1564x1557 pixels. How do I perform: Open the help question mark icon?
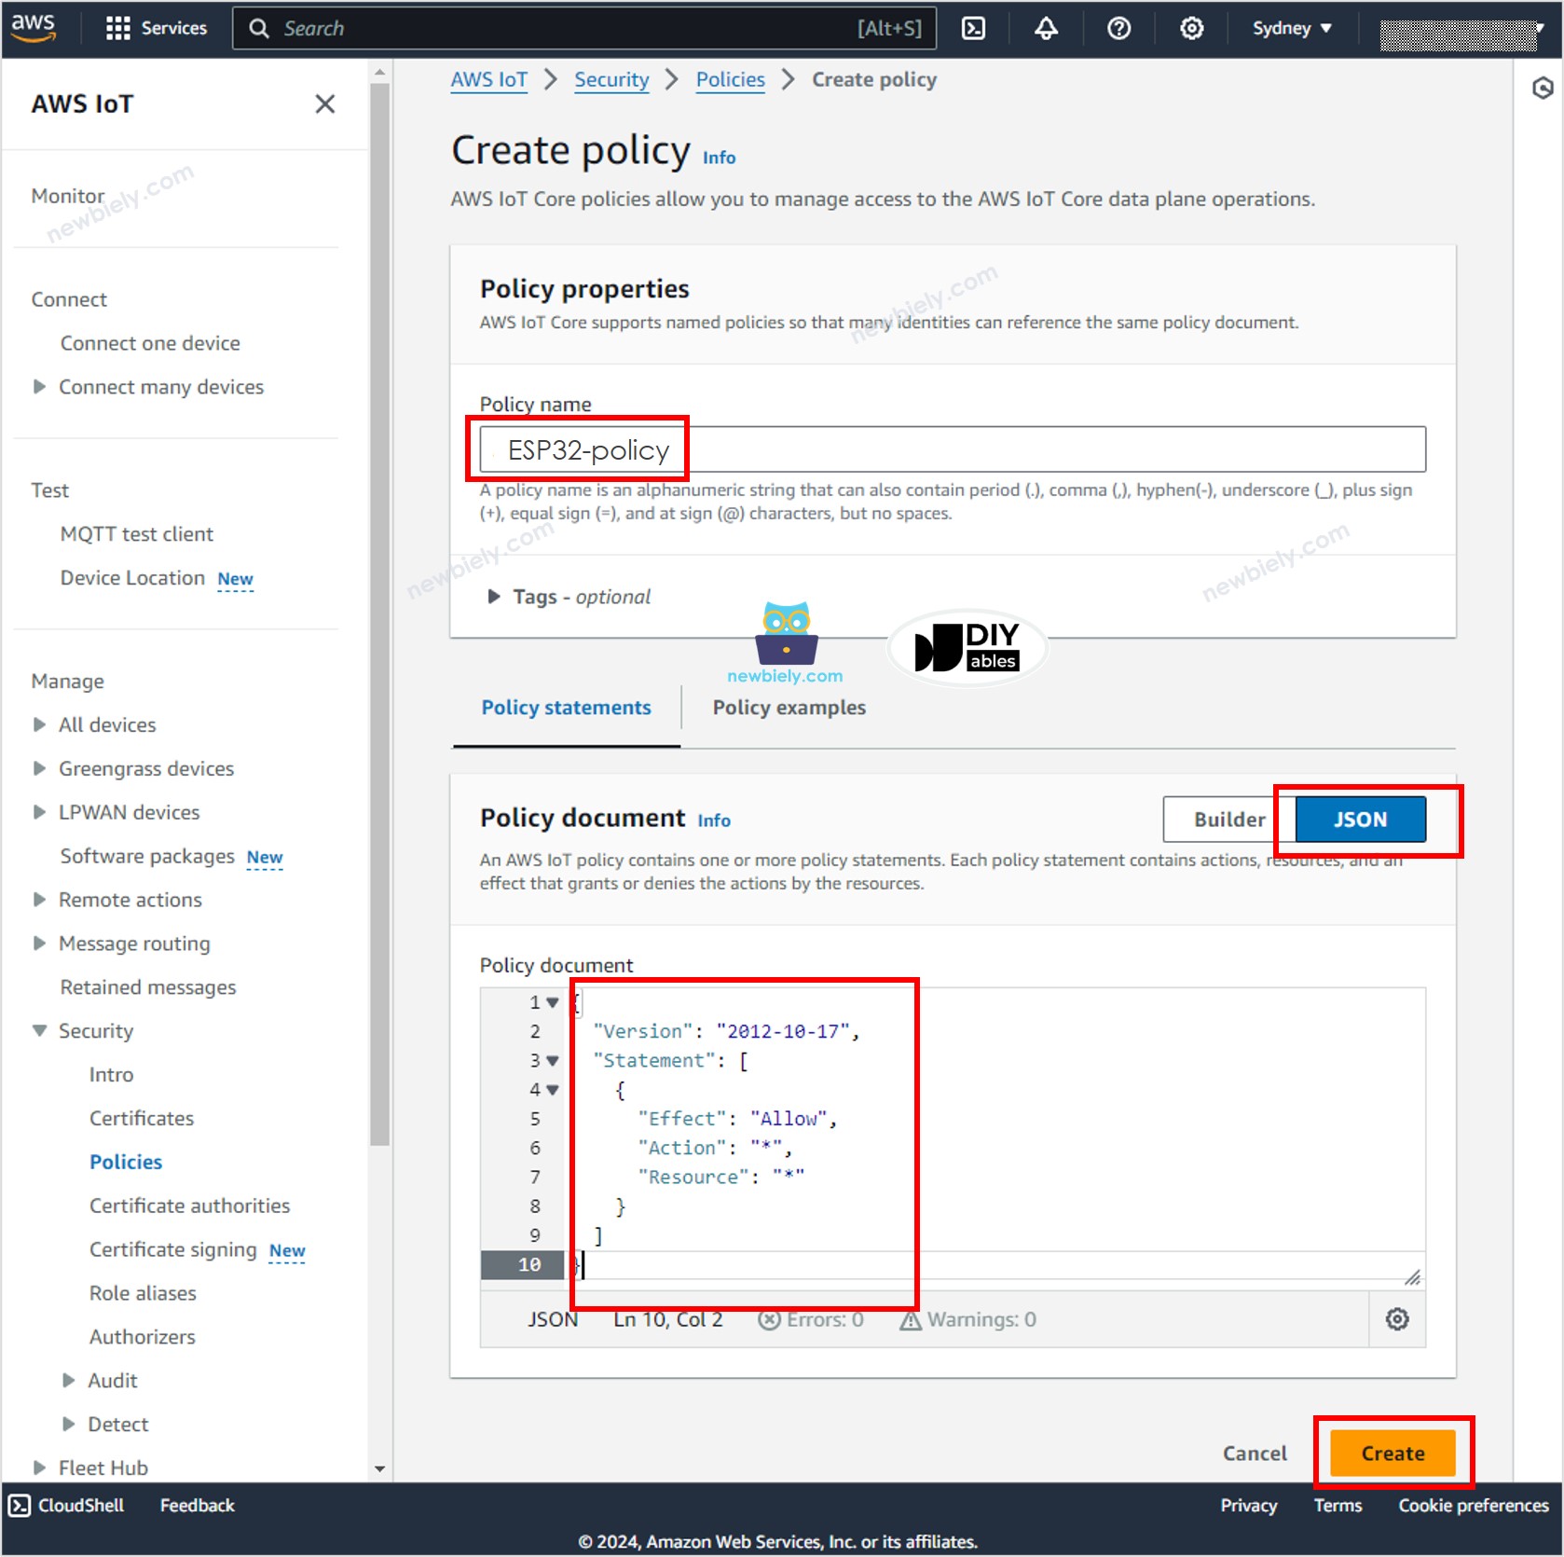(x=1118, y=28)
